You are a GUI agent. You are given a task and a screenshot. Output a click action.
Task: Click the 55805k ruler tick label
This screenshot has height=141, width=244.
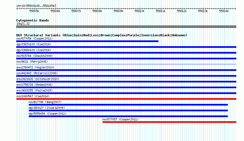coord(34,11)
